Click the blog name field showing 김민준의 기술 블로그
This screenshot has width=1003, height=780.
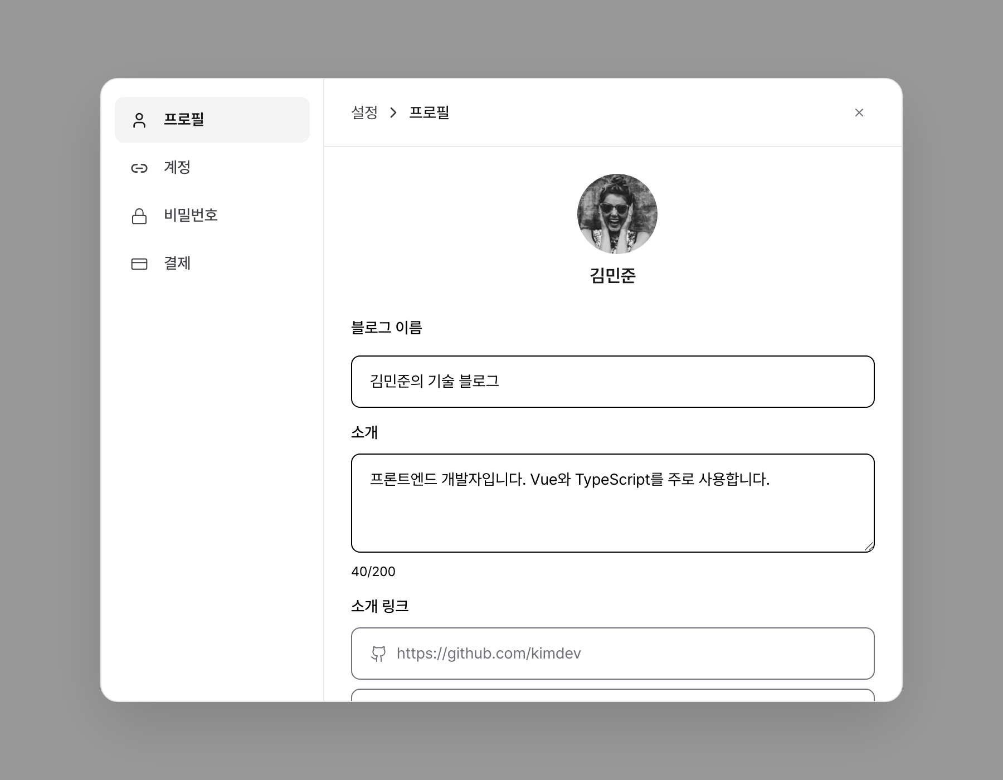pyautogui.click(x=613, y=382)
